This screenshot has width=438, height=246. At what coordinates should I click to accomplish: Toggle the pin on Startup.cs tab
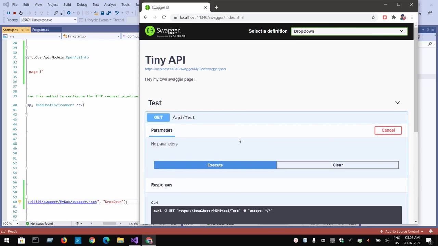tap(22, 30)
